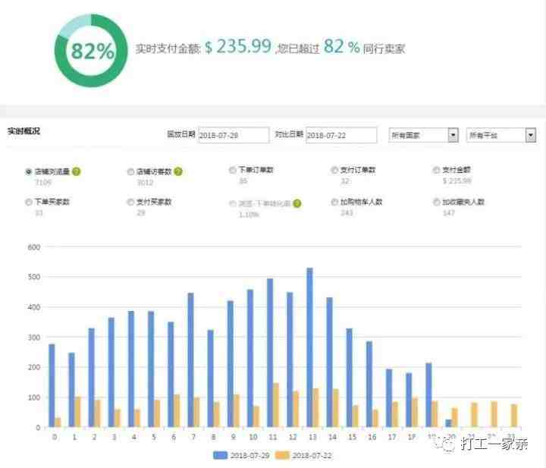
Task: Click the date field showing 2018-07-29
Action: pos(234,135)
